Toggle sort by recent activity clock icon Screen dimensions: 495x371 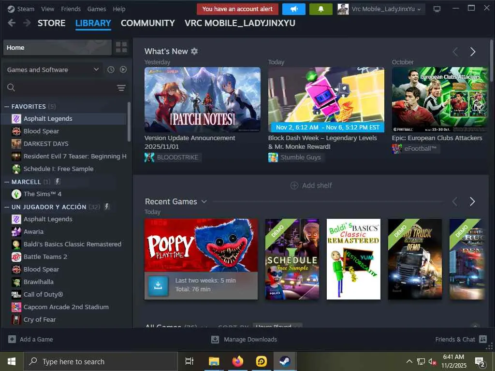coord(111,70)
